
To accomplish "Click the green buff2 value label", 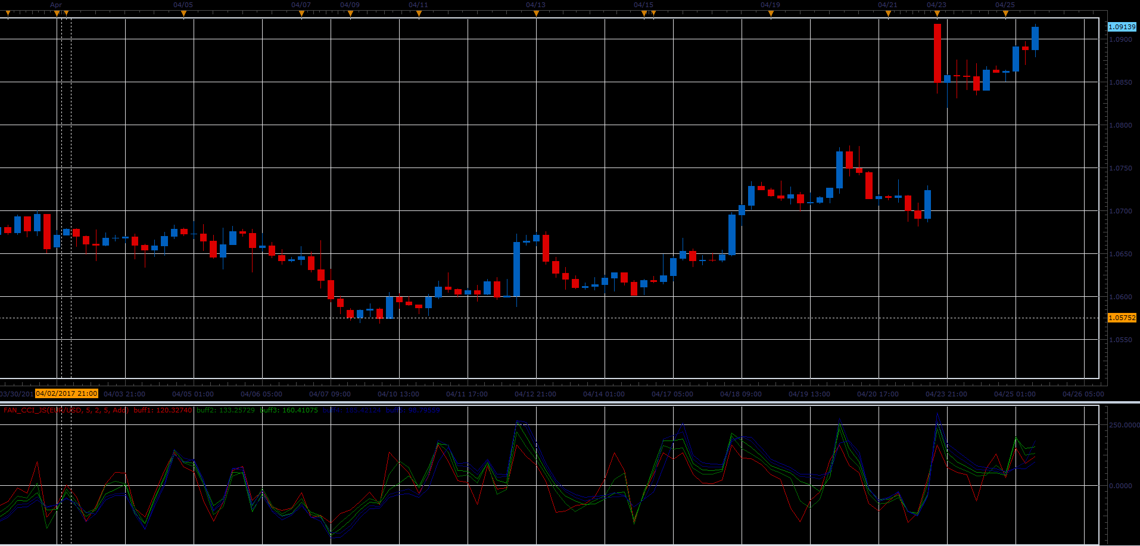I will tap(226, 410).
